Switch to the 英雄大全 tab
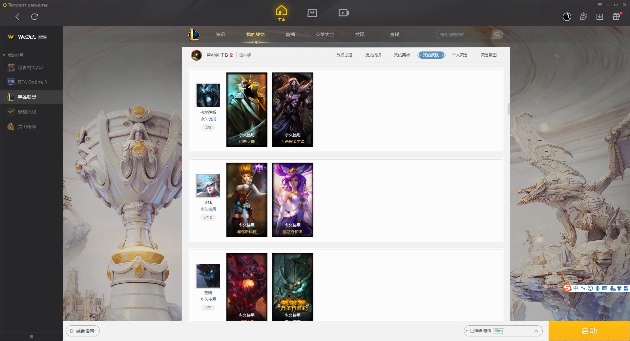 pos(325,34)
